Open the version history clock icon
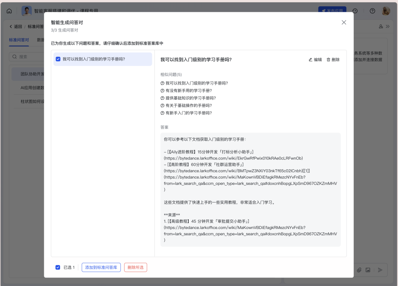The width and height of the screenshot is (398, 286). [355, 11]
